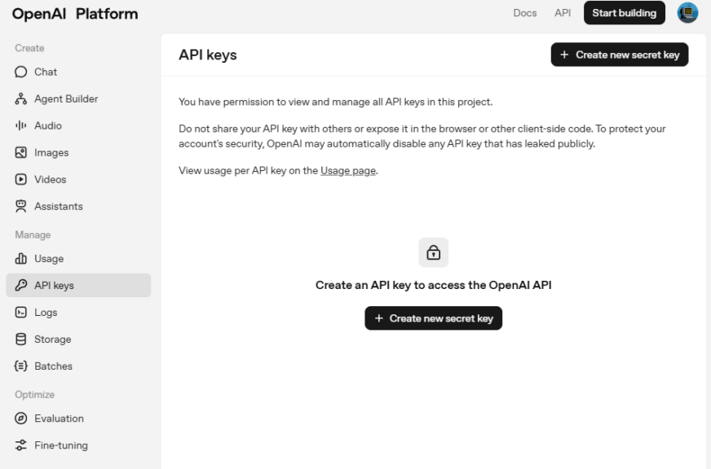Click the Assistants robot icon
This screenshot has height=469, width=711.
[21, 207]
